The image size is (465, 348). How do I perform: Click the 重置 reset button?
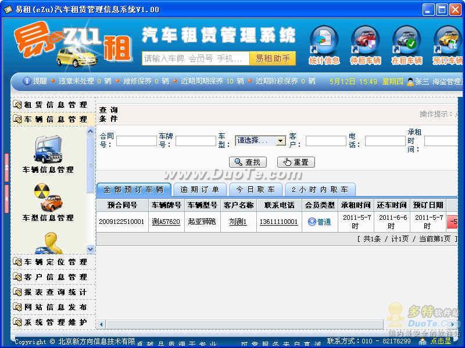[x=295, y=162]
